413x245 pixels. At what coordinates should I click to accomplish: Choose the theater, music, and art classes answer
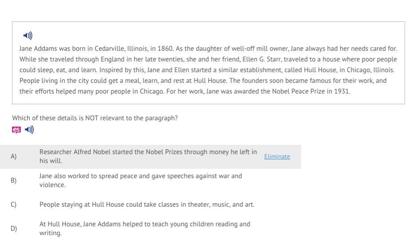point(147,204)
